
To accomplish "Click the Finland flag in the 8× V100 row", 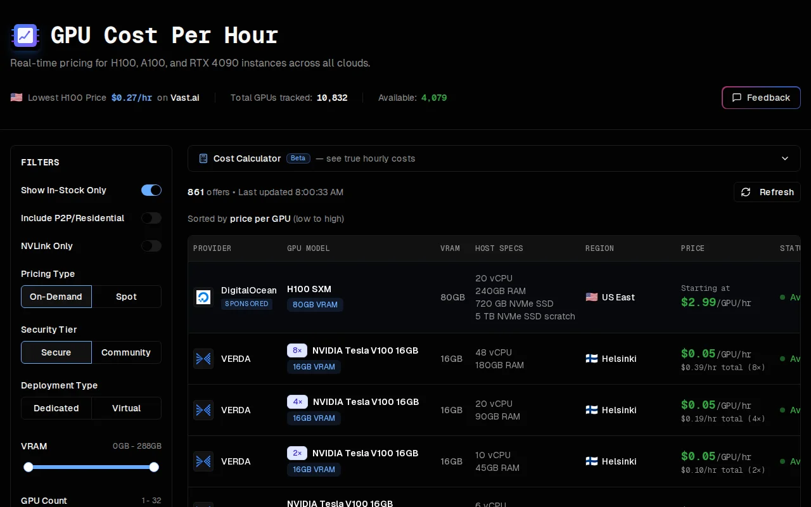I will point(591,359).
